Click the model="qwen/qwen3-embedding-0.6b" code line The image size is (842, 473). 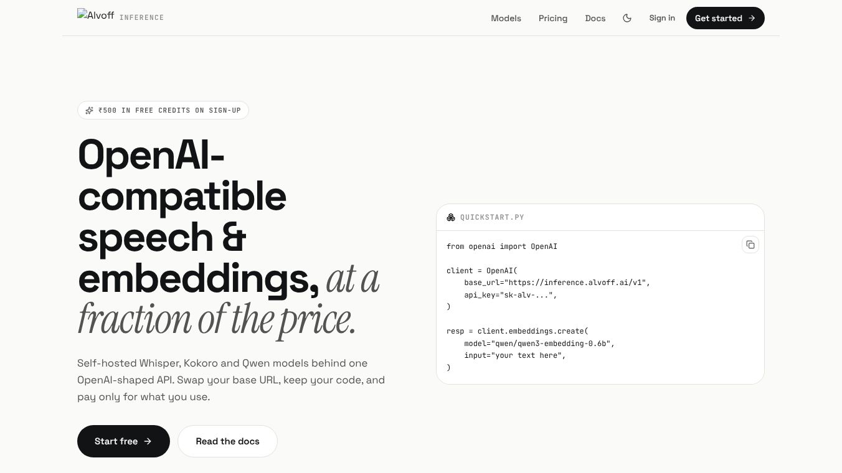coord(539,344)
